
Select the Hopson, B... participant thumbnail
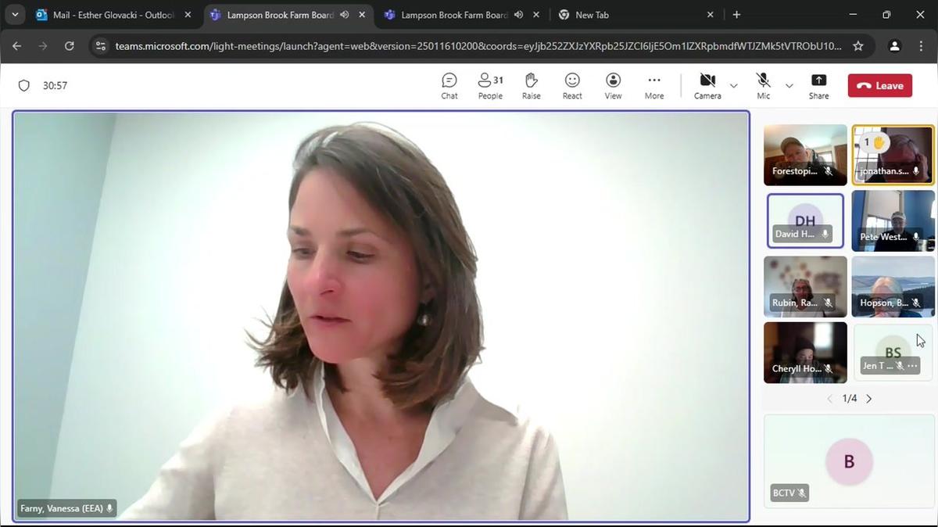893,286
